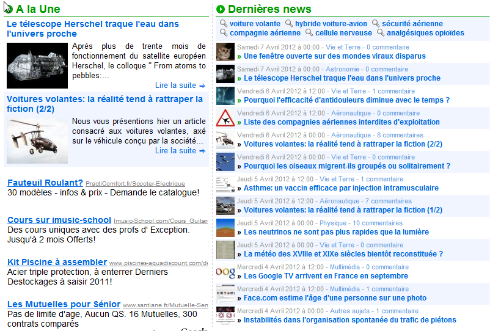Image resolution: width=490 pixels, height=331 pixels.
Task: Click the magnifier icon beside 'cellule nerveuse'
Action: coord(309,33)
